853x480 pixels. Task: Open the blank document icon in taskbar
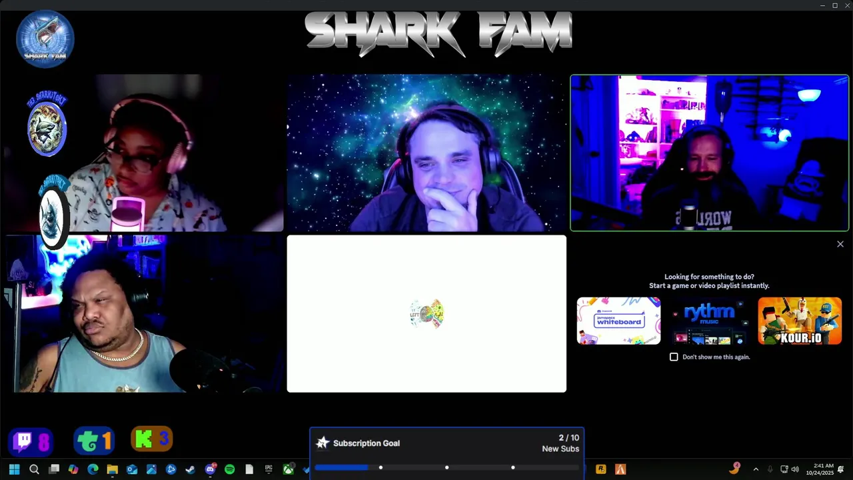click(x=249, y=469)
